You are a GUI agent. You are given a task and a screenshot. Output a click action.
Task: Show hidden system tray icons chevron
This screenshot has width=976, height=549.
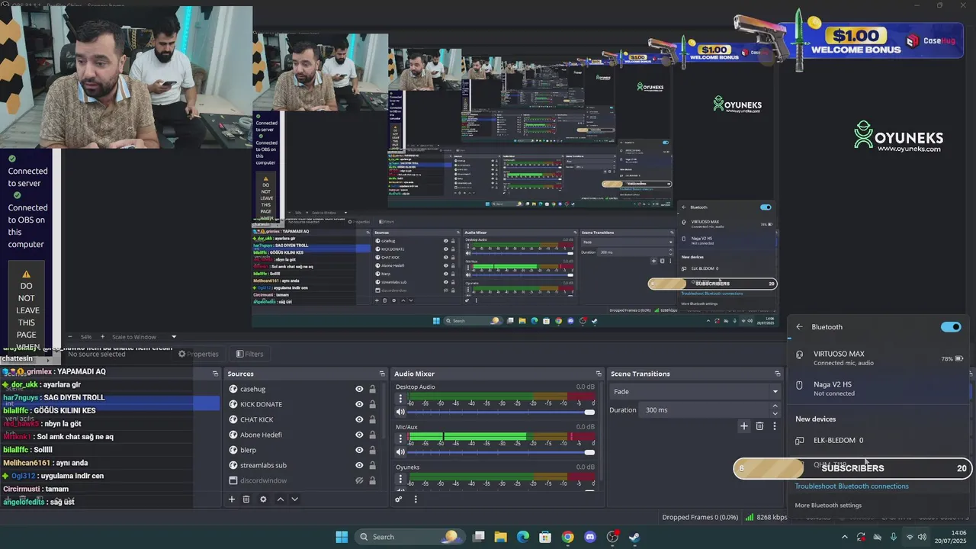click(x=843, y=537)
